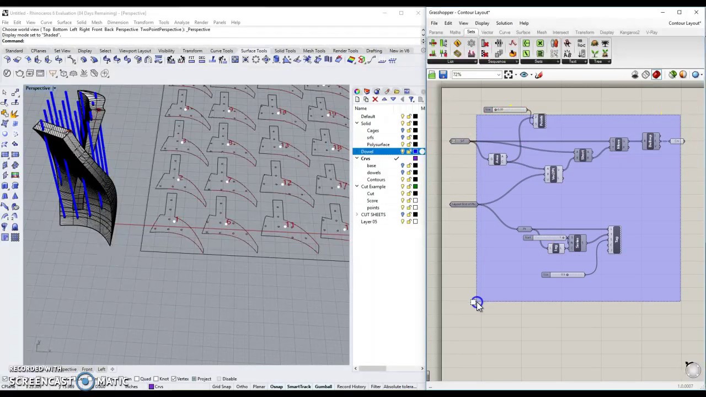This screenshot has width=706, height=397.
Task: Collapse the Solid layer group
Action: point(357,124)
